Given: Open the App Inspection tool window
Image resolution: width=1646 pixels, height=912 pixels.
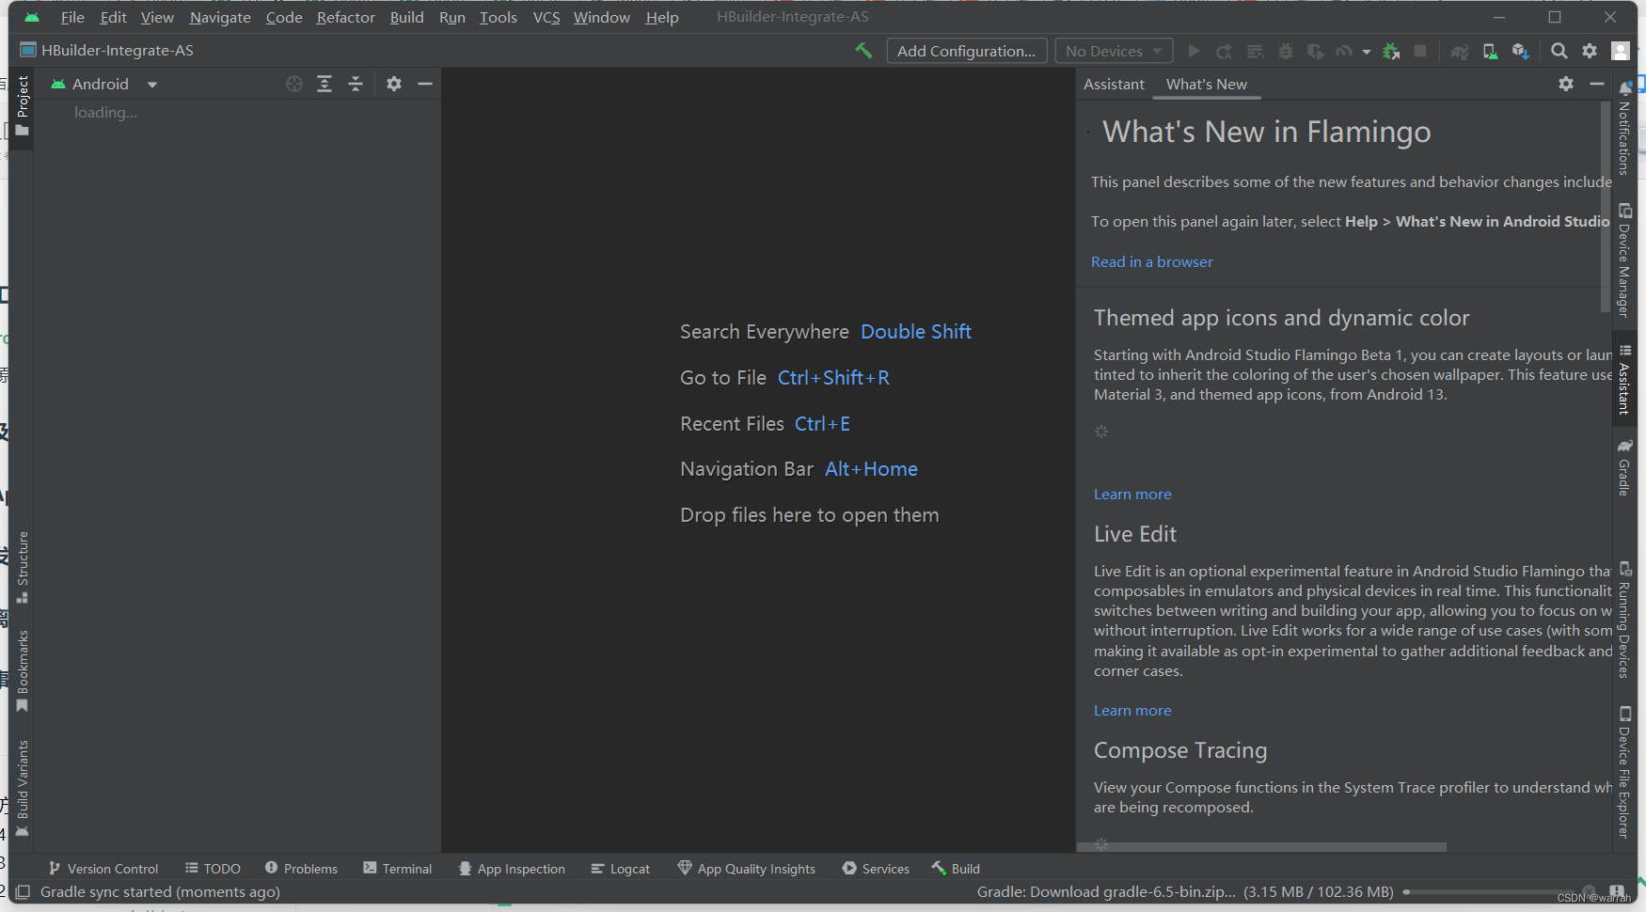Looking at the screenshot, I should (512, 869).
